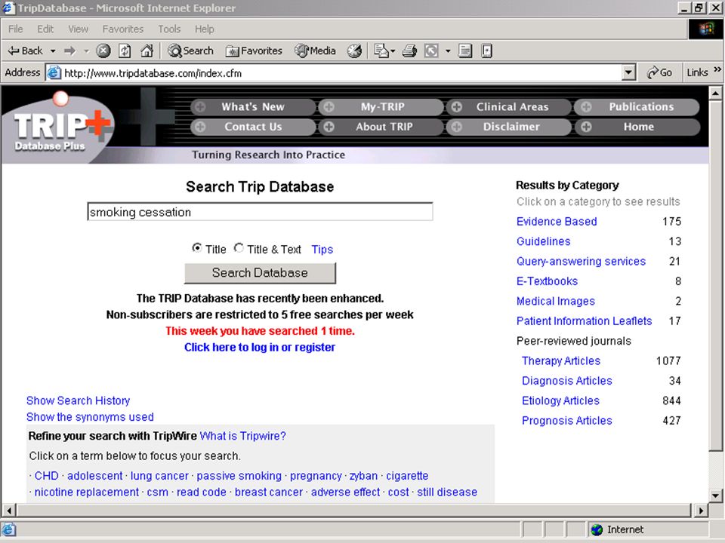Open the Clinical Areas navigation button
Viewport: 725px width, 543px height.
[508, 107]
